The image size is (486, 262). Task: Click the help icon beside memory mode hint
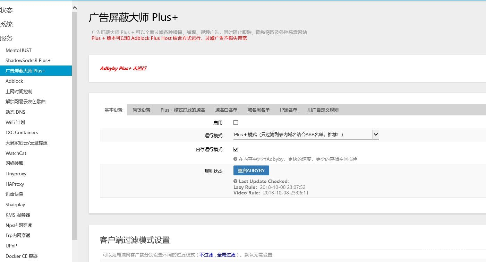click(x=236, y=159)
